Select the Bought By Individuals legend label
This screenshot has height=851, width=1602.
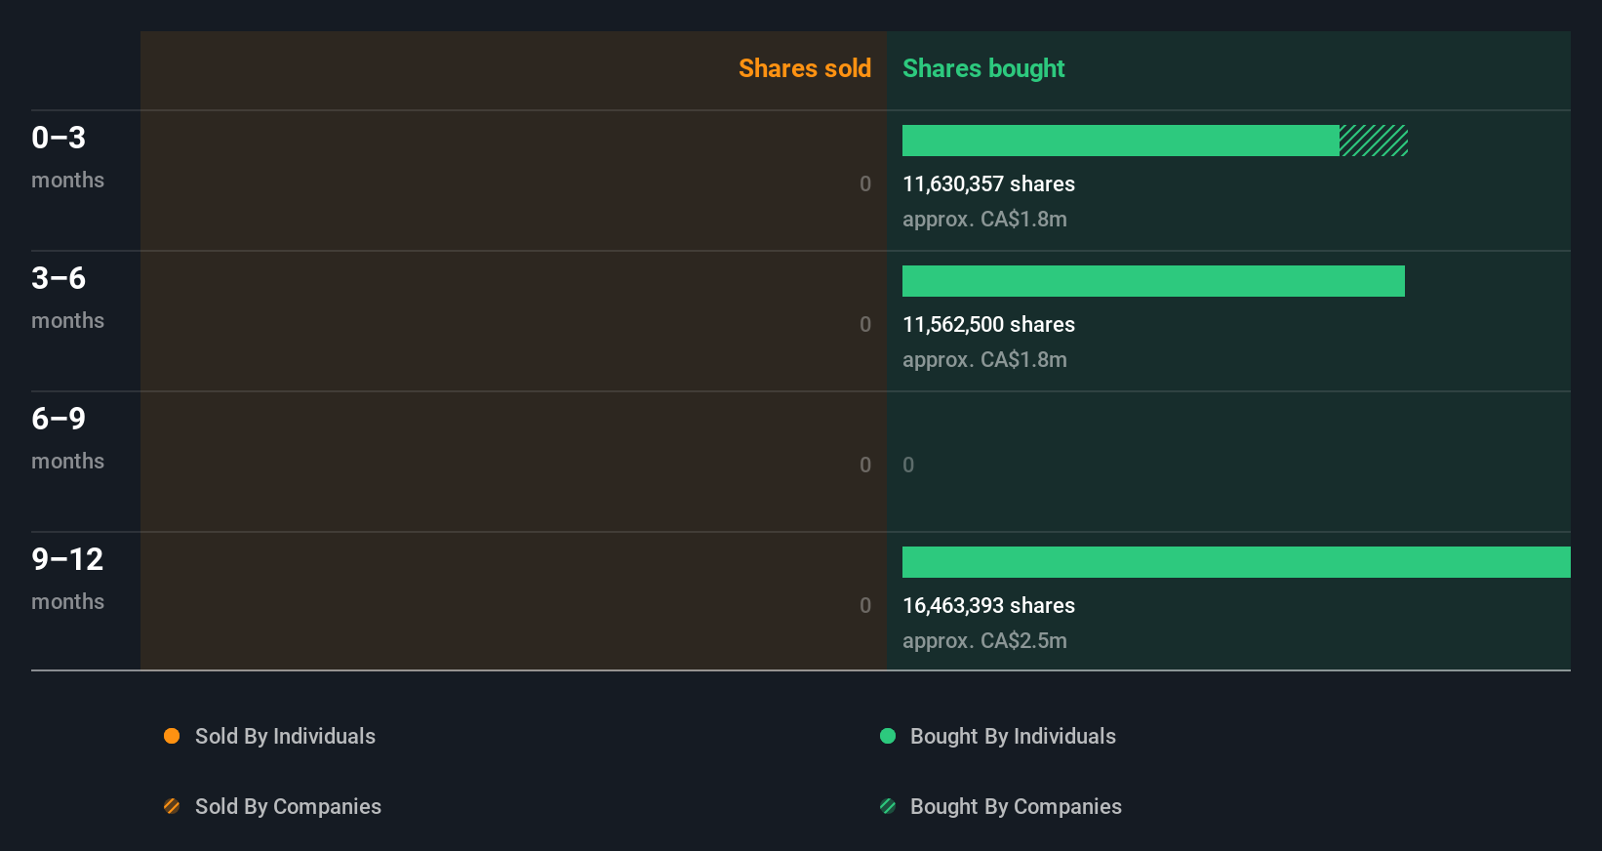(x=1013, y=737)
